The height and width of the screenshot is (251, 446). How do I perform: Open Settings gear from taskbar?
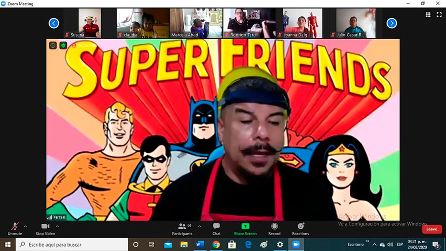click(x=280, y=245)
